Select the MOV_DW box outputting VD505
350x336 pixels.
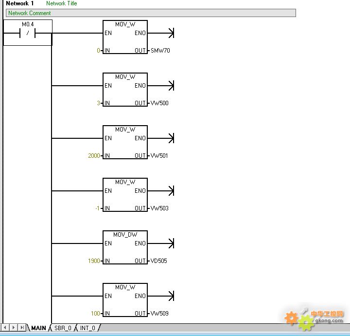tap(125, 247)
